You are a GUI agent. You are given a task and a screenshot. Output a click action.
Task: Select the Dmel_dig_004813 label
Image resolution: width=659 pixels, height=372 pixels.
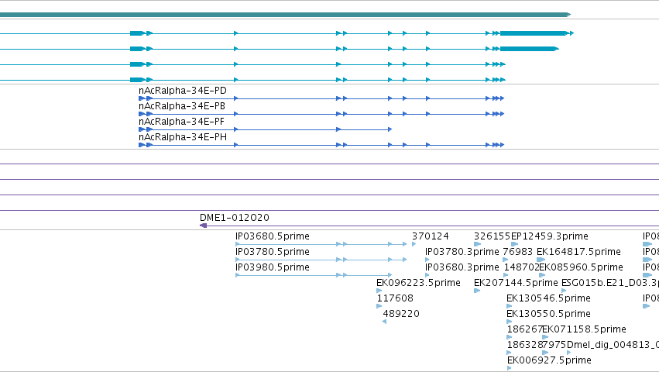613,345
